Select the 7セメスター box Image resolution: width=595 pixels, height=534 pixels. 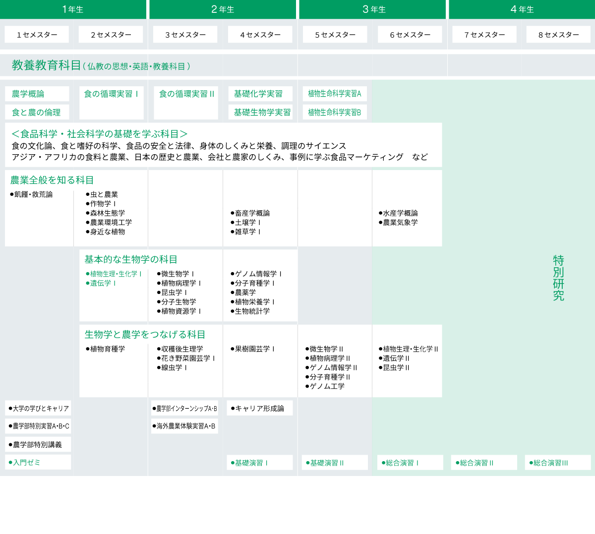[x=484, y=35]
